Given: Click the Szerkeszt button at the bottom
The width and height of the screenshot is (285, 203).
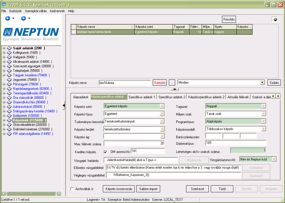Looking at the screenshot, I should pos(197,189).
